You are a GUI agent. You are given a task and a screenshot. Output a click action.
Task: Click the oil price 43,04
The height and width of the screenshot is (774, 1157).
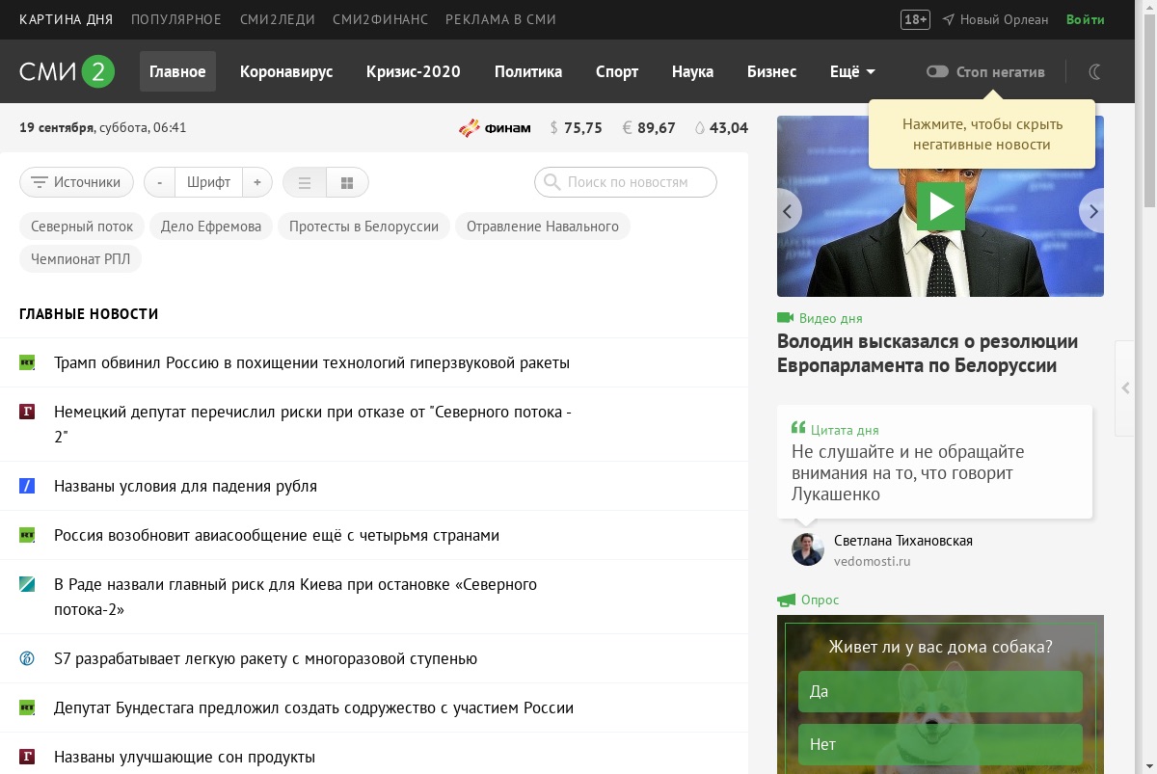click(x=721, y=127)
